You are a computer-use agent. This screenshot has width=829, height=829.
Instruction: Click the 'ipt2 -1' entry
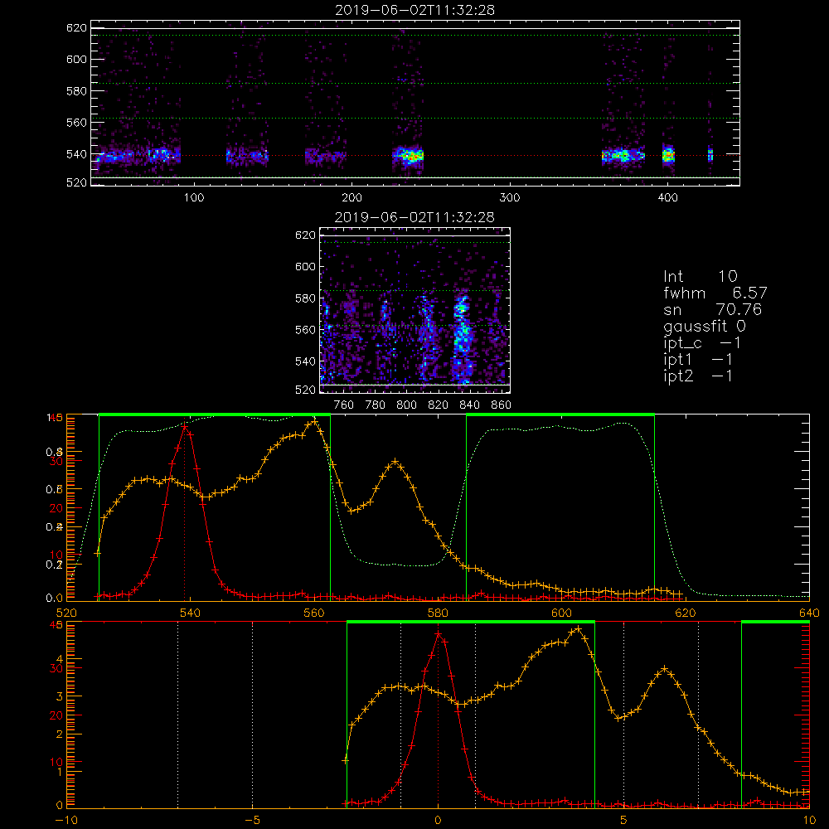coord(698,376)
